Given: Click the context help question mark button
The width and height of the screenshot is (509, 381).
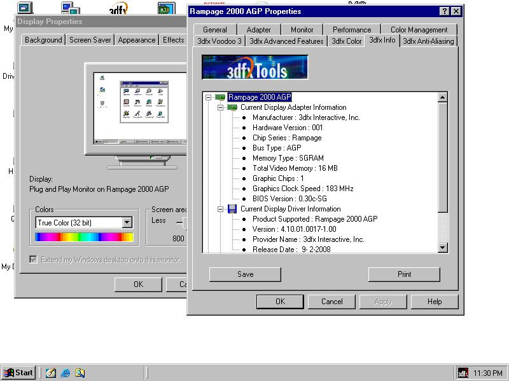Looking at the screenshot, I should pos(444,11).
